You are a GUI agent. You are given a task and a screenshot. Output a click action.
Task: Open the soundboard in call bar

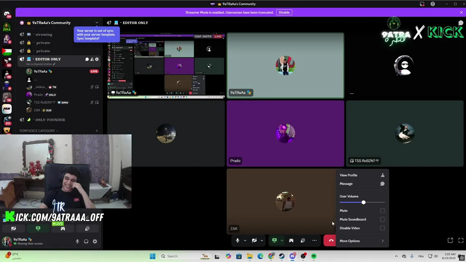tap(303, 241)
